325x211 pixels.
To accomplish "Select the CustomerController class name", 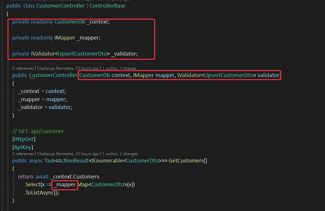I will pyautogui.click(x=60, y=6).
